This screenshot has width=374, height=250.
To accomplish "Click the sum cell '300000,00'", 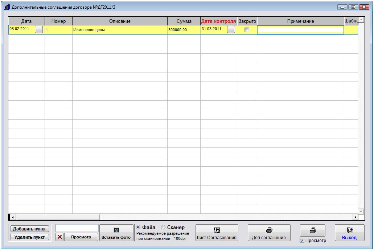I will pos(184,30).
